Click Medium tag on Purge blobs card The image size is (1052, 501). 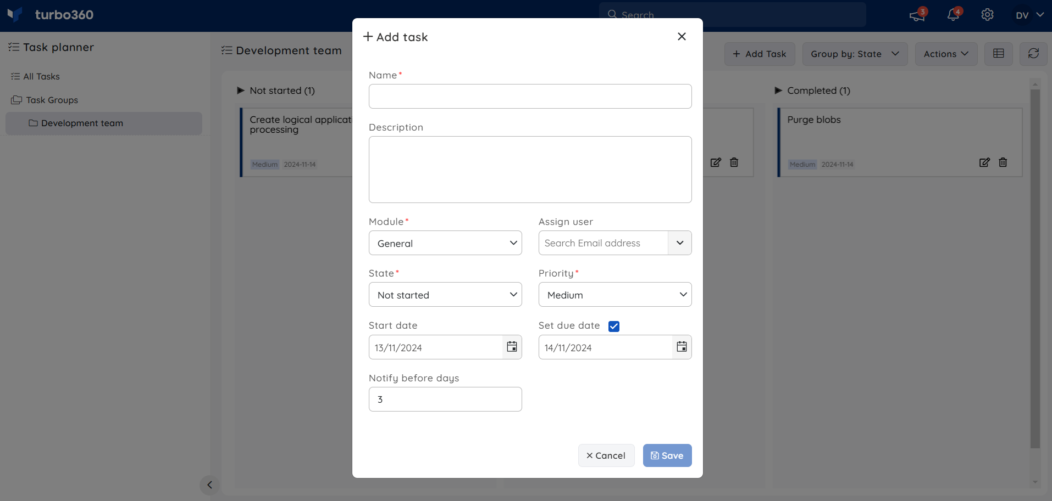[x=802, y=165]
